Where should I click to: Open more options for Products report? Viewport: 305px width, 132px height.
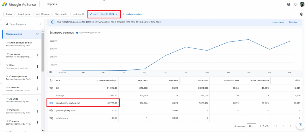pyautogui.click(x=37, y=123)
